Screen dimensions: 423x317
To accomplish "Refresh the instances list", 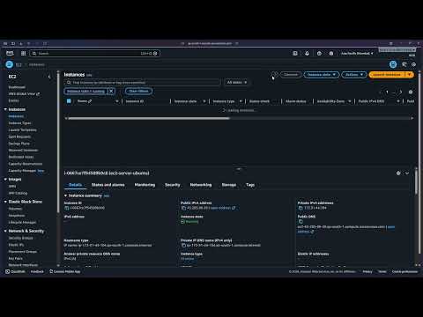I will [x=274, y=75].
